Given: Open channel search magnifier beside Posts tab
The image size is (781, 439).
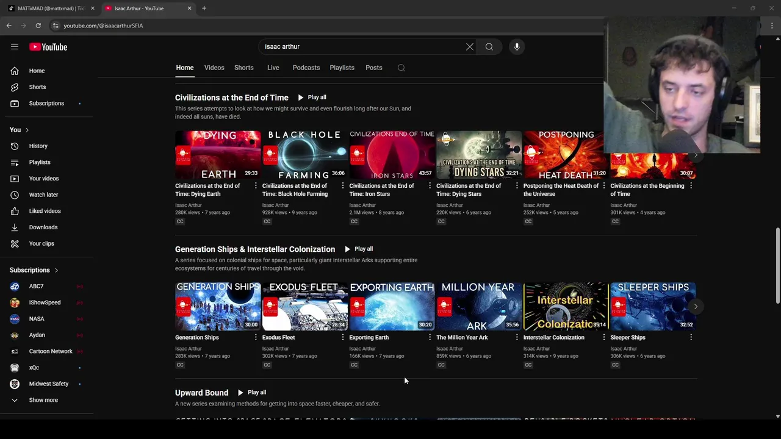Looking at the screenshot, I should coord(401,68).
